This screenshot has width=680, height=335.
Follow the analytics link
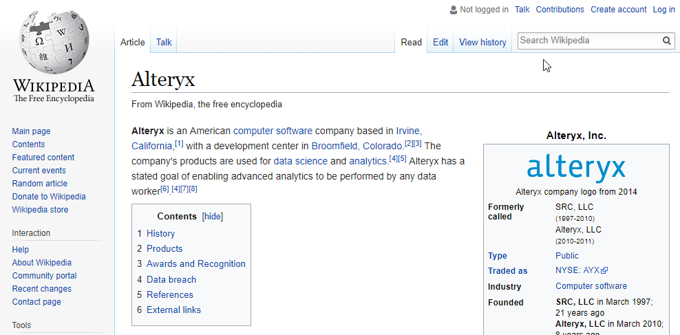(368, 161)
